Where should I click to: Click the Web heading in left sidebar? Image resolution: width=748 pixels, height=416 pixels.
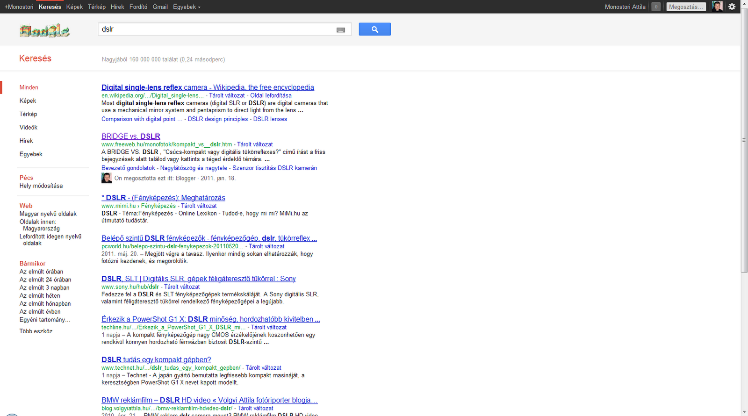click(x=26, y=206)
